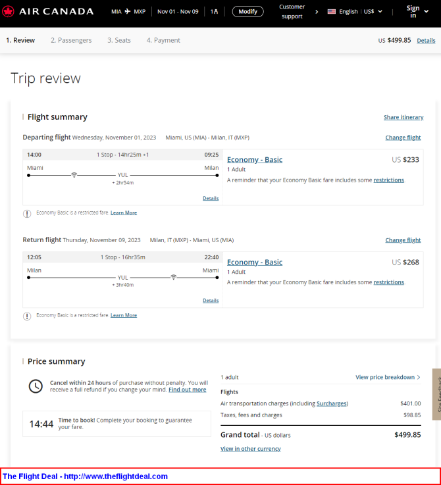Click the YUL stopover label on return flight
Viewport: 441px width, 485px height.
click(123, 278)
